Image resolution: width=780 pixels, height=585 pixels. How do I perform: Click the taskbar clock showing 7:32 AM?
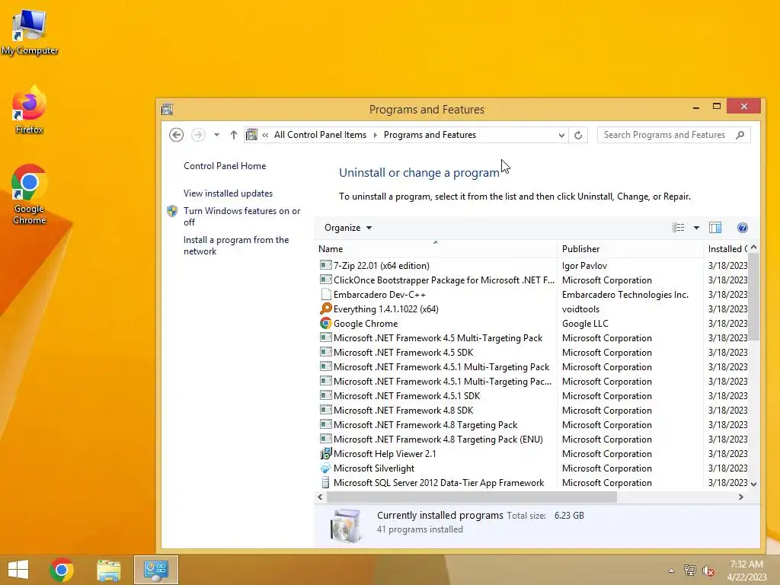coord(746,571)
